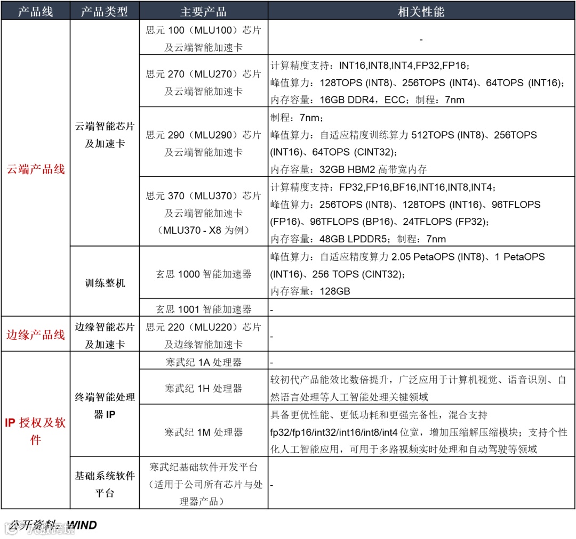Click the MLU370 performance cell with 48GB LPDDR5
Image resolution: width=576 pixels, height=539 pixels.
(x=421, y=211)
